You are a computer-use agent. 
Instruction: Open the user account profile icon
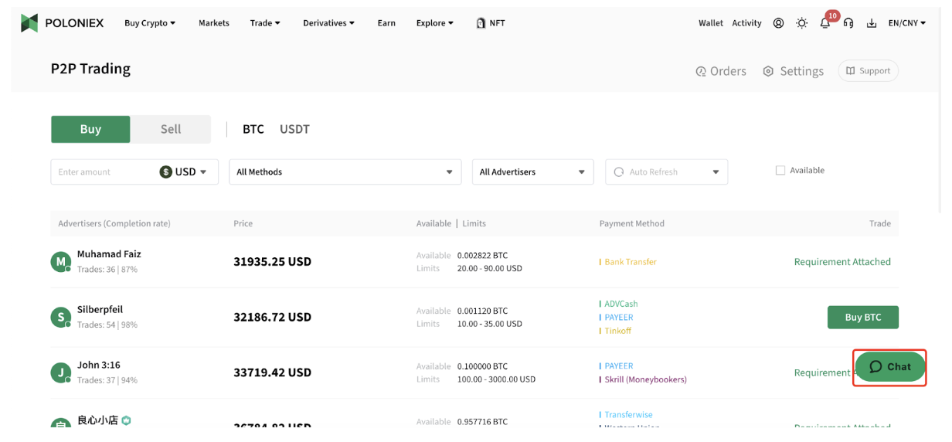point(778,23)
